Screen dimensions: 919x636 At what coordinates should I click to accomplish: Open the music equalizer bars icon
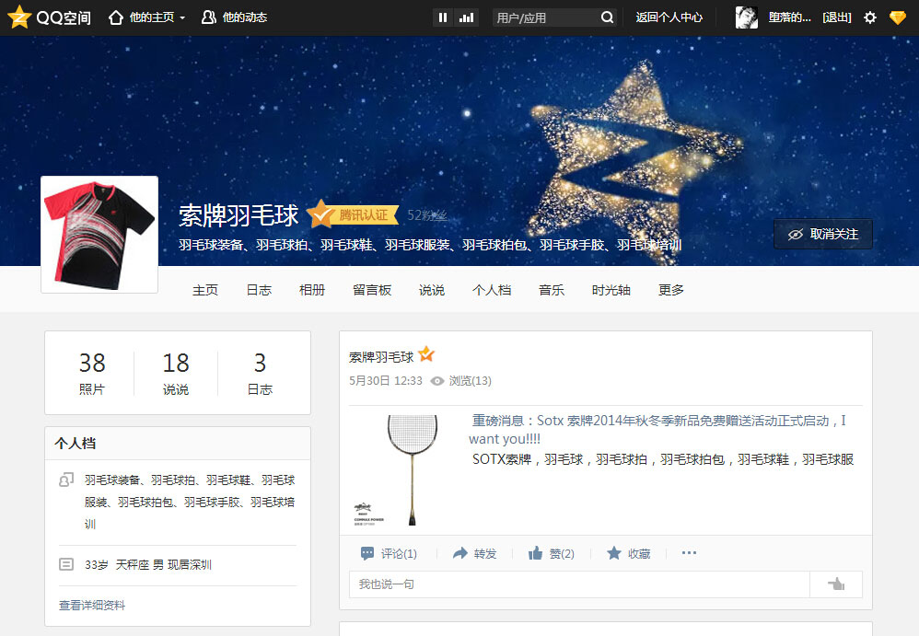pyautogui.click(x=467, y=17)
